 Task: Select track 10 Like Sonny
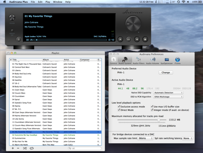pyautogui.click(x=55, y=119)
